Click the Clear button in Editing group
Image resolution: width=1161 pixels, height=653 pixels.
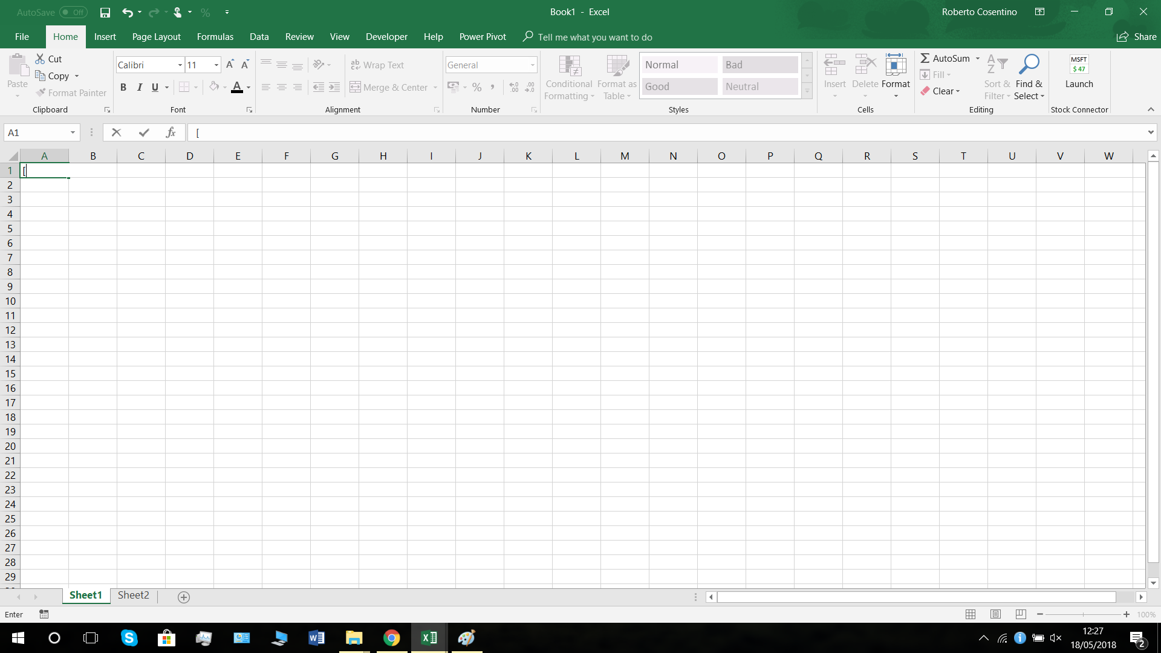pos(941,90)
